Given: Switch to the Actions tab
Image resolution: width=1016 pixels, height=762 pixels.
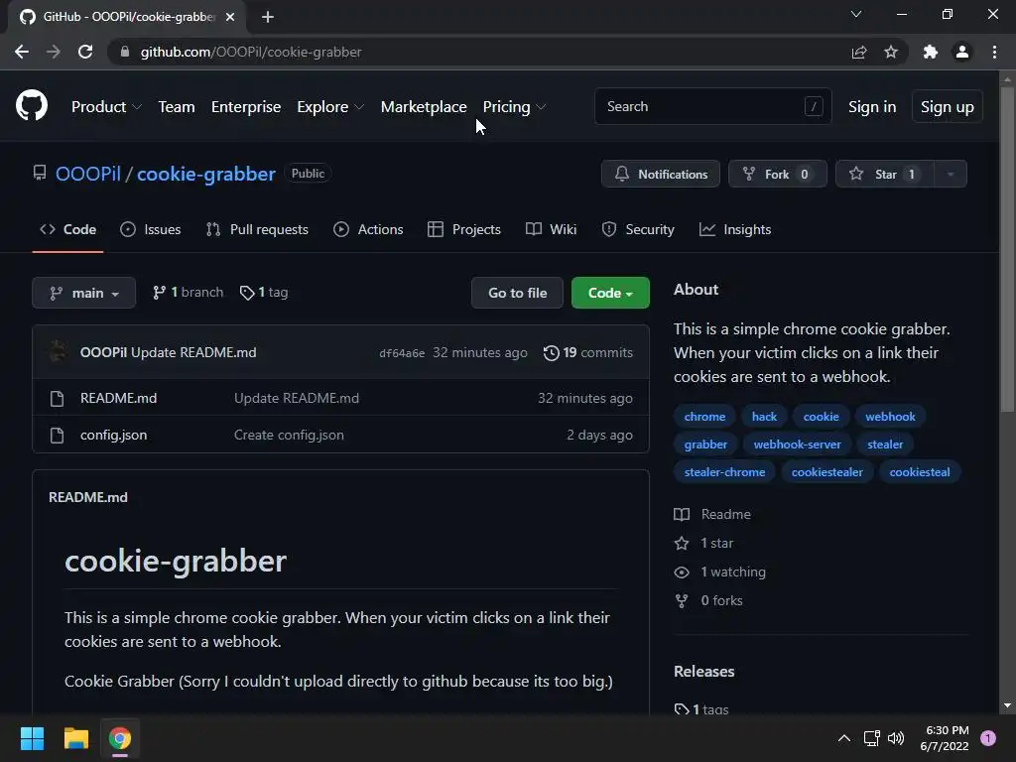Looking at the screenshot, I should click(368, 229).
